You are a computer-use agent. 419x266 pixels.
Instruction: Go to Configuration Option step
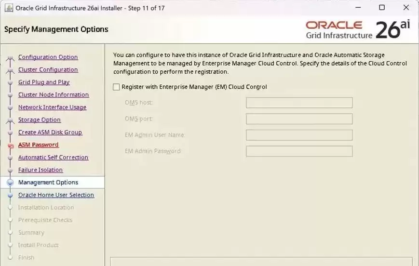48,57
